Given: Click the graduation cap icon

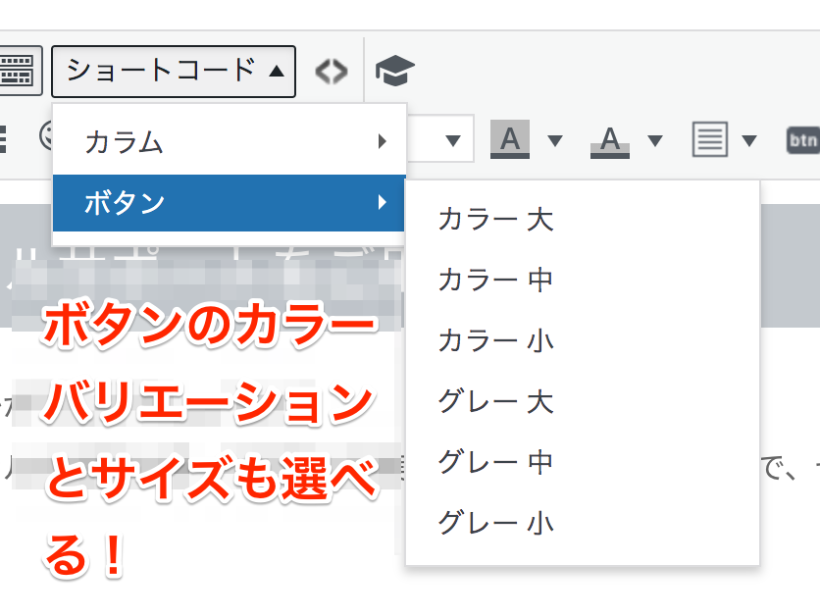Looking at the screenshot, I should [x=395, y=71].
